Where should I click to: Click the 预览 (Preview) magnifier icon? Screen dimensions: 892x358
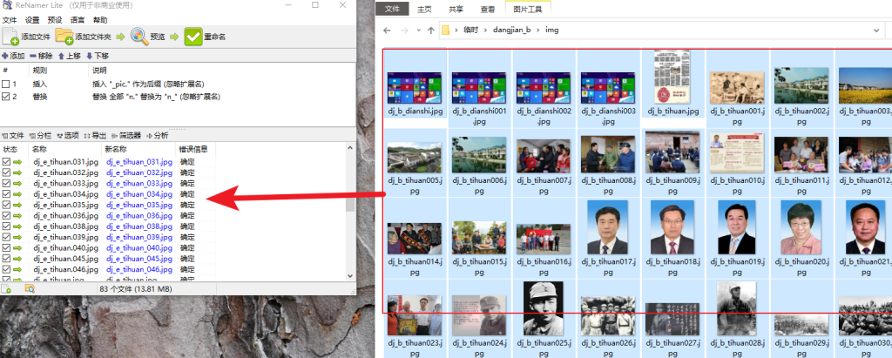point(139,37)
